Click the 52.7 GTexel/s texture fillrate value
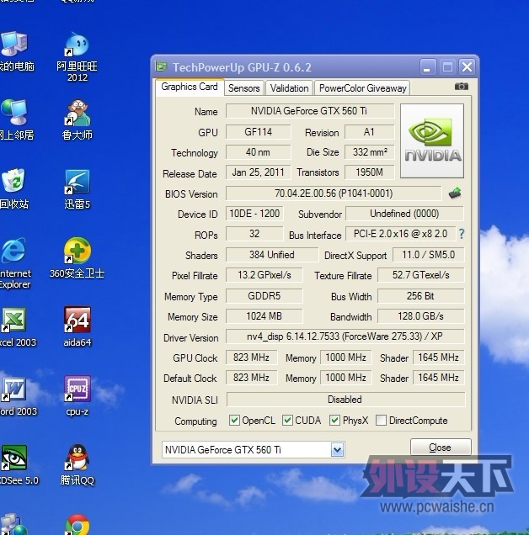529x535 pixels. [x=420, y=275]
